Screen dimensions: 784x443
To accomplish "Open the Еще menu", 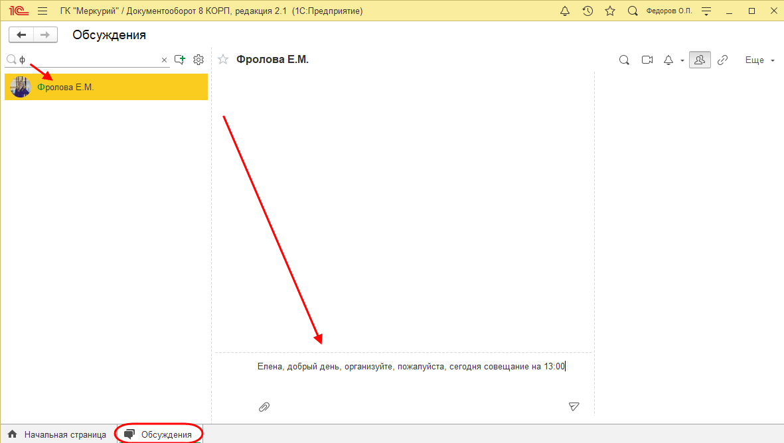I will (x=759, y=60).
